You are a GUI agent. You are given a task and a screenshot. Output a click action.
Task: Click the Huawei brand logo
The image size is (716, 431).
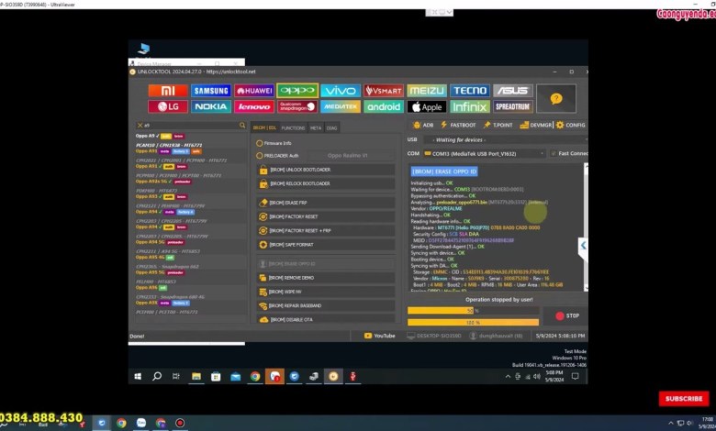click(x=253, y=91)
